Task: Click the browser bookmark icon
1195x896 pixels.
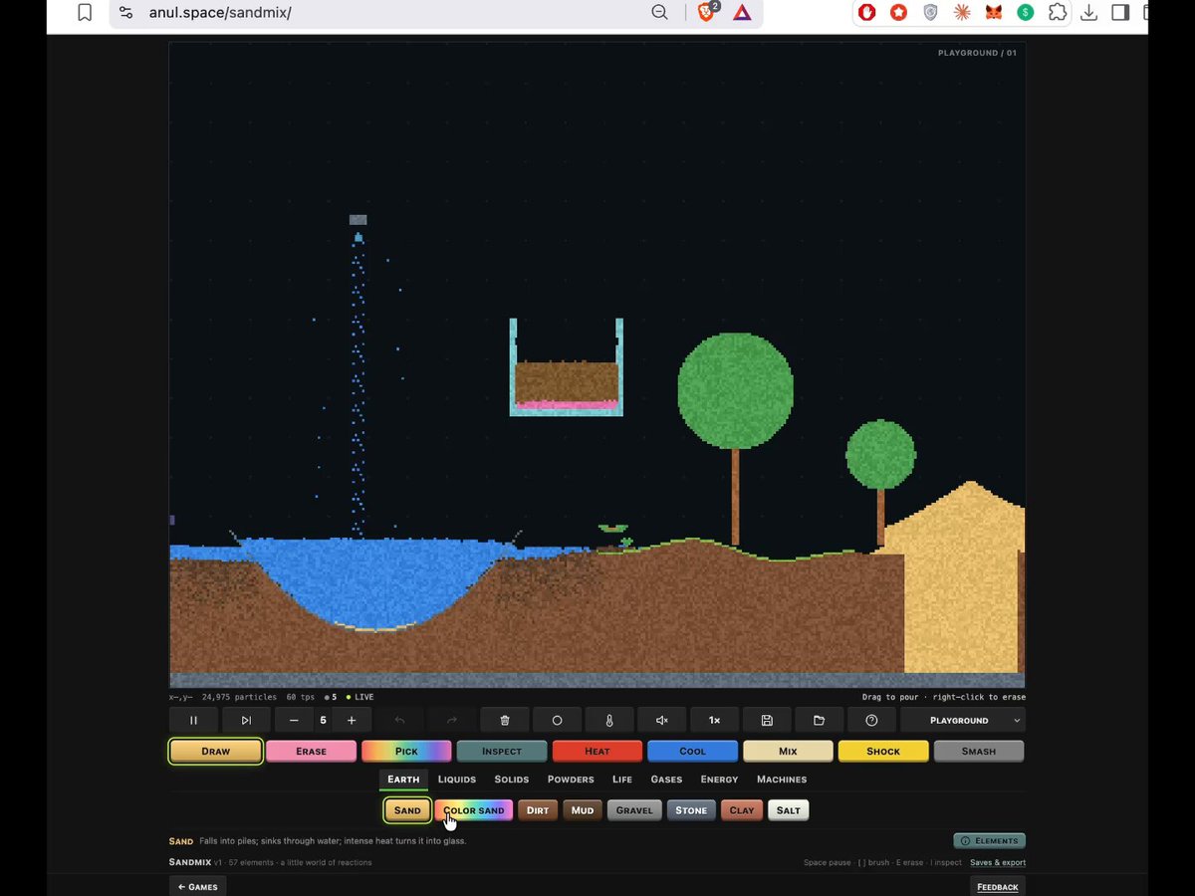Action: point(85,13)
